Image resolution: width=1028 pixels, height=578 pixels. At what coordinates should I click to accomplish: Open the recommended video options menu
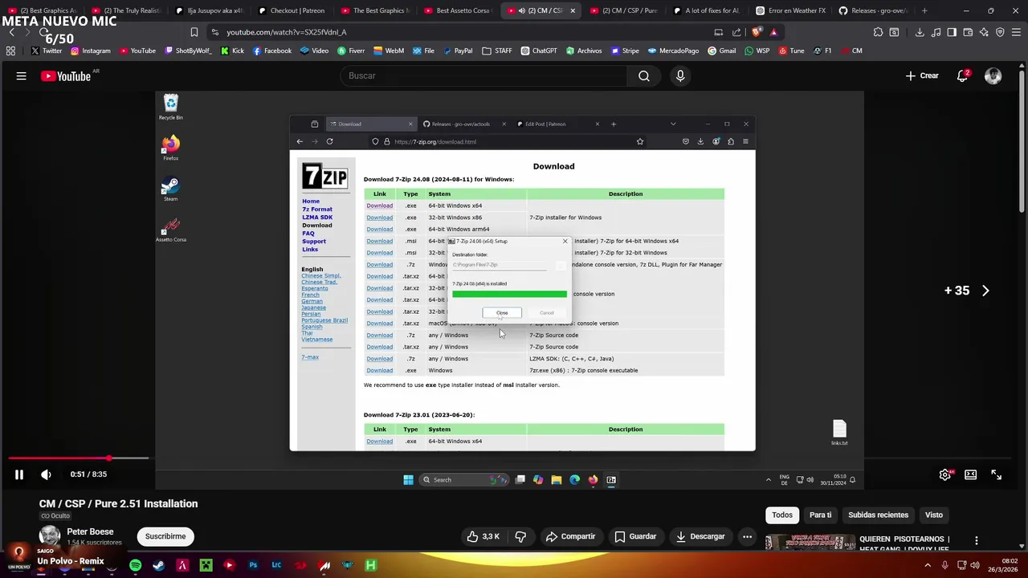tap(977, 541)
